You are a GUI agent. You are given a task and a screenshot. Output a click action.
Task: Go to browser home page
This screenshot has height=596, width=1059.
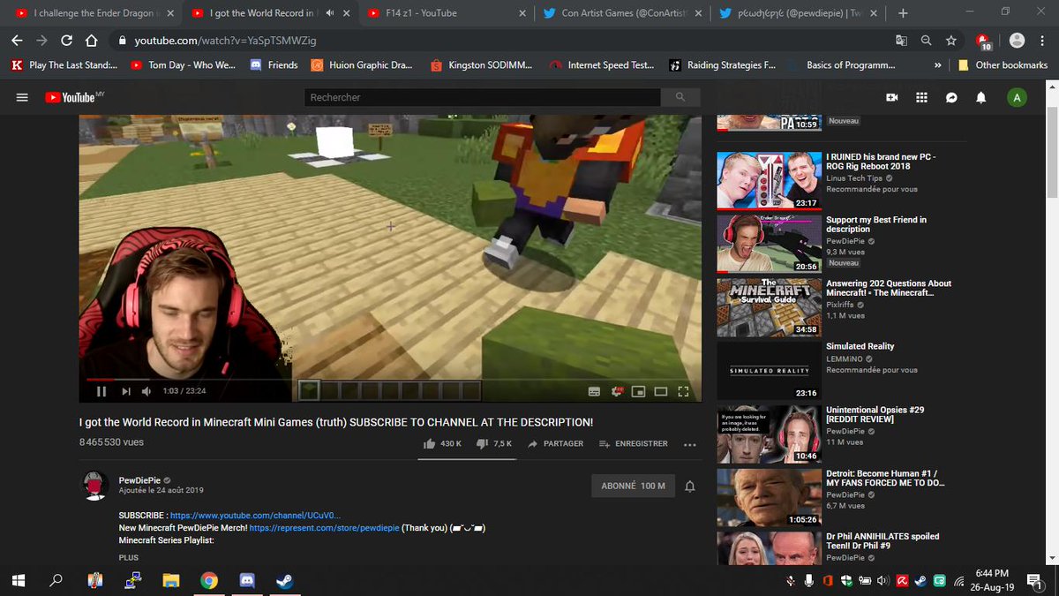point(91,41)
